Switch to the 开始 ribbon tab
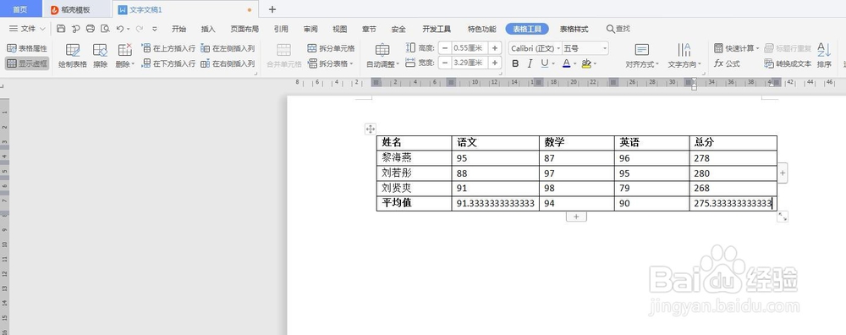Image resolution: width=846 pixels, height=335 pixels. click(x=179, y=29)
